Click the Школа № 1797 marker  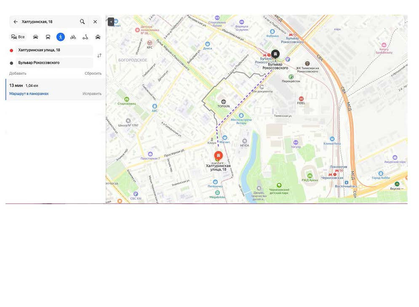point(128,121)
